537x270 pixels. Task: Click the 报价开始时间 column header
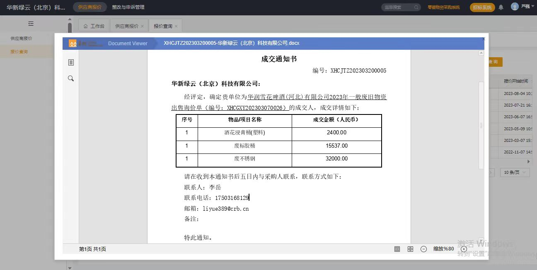pos(516,81)
